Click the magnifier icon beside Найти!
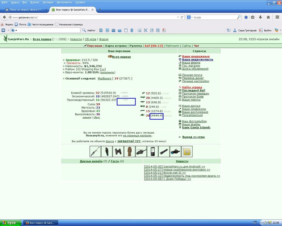Screen dimensions: 282x226 point(84,30)
